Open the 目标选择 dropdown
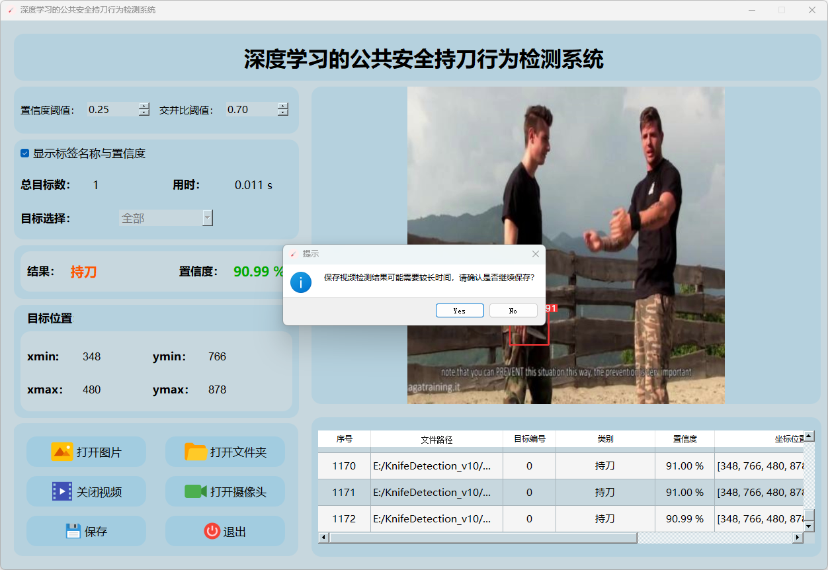 [207, 218]
